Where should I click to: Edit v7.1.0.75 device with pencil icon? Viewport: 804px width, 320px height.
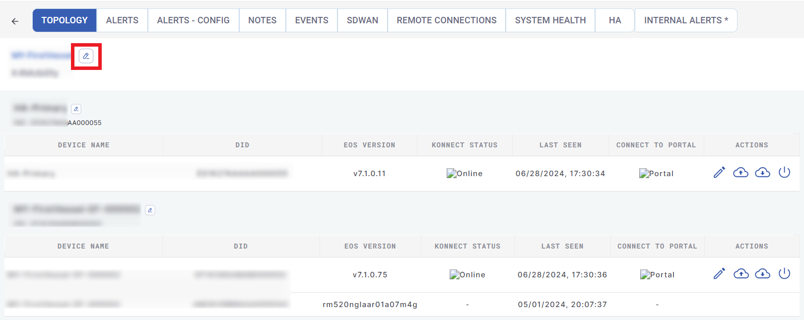click(x=719, y=274)
